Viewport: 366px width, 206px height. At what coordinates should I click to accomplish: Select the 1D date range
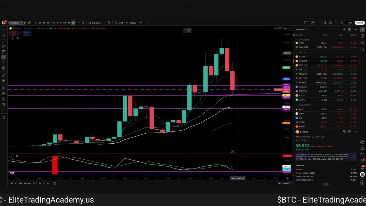tap(11, 183)
